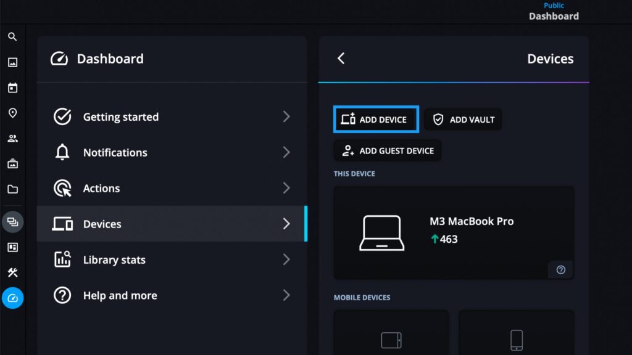632x355 pixels.
Task: Open the photos icon in sidebar
Action: [12, 62]
